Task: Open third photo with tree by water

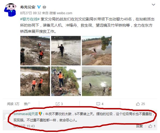Action: [97, 51]
